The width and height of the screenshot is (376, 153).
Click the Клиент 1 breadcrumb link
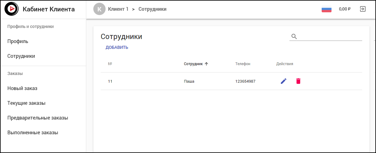point(118,9)
